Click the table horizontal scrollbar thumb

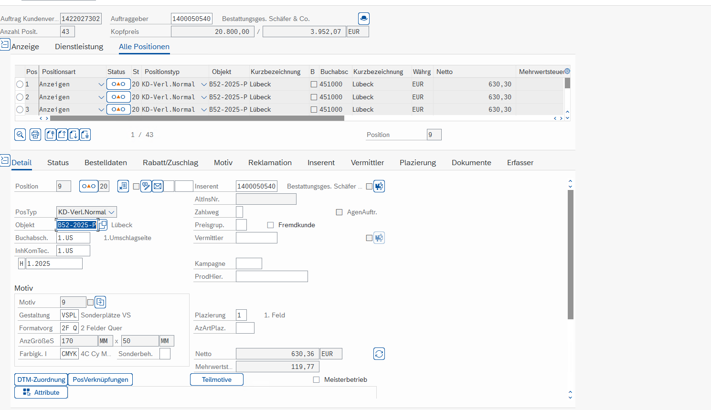coord(197,118)
